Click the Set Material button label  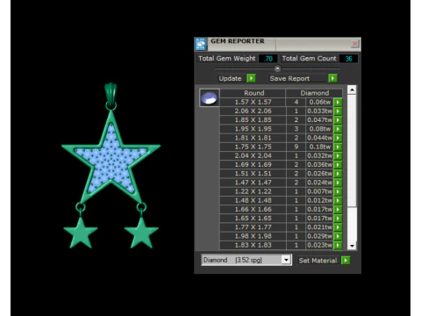click(x=318, y=261)
